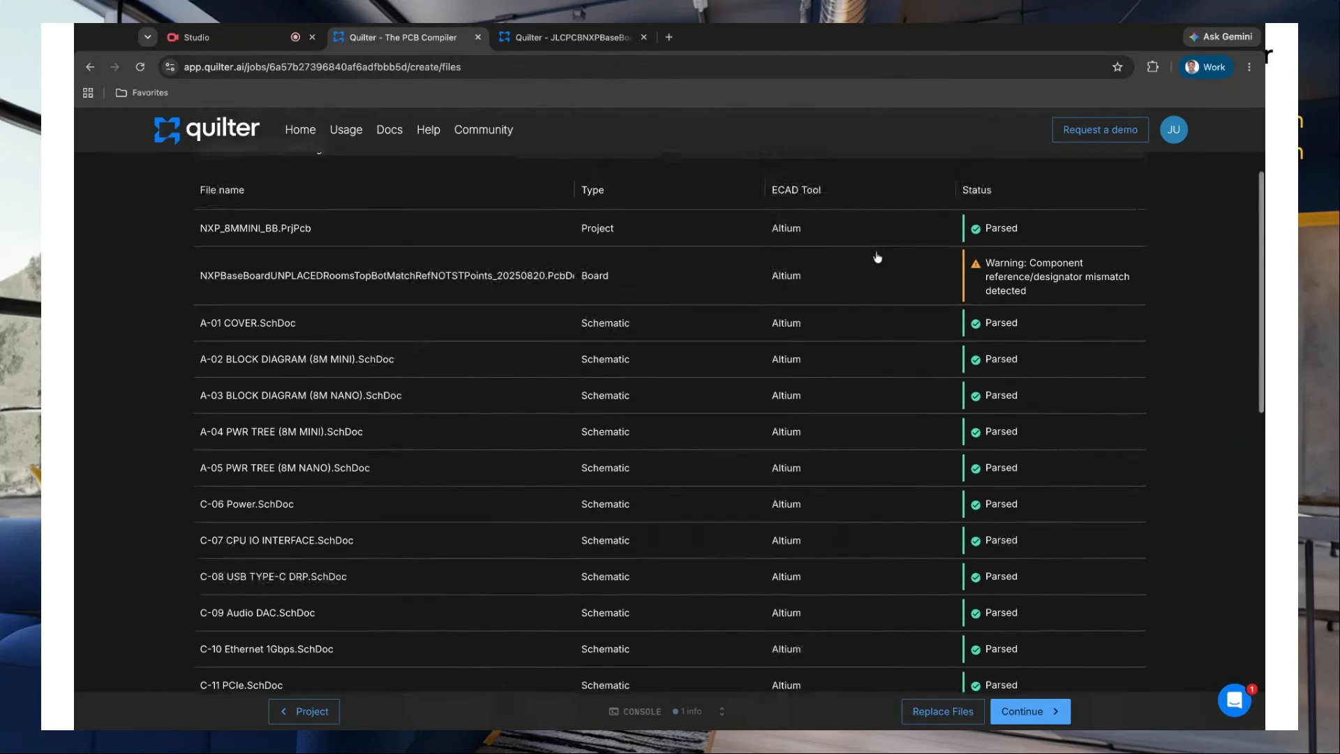Image resolution: width=1340 pixels, height=754 pixels.
Task: Switch to the Studio tab
Action: [x=241, y=37]
